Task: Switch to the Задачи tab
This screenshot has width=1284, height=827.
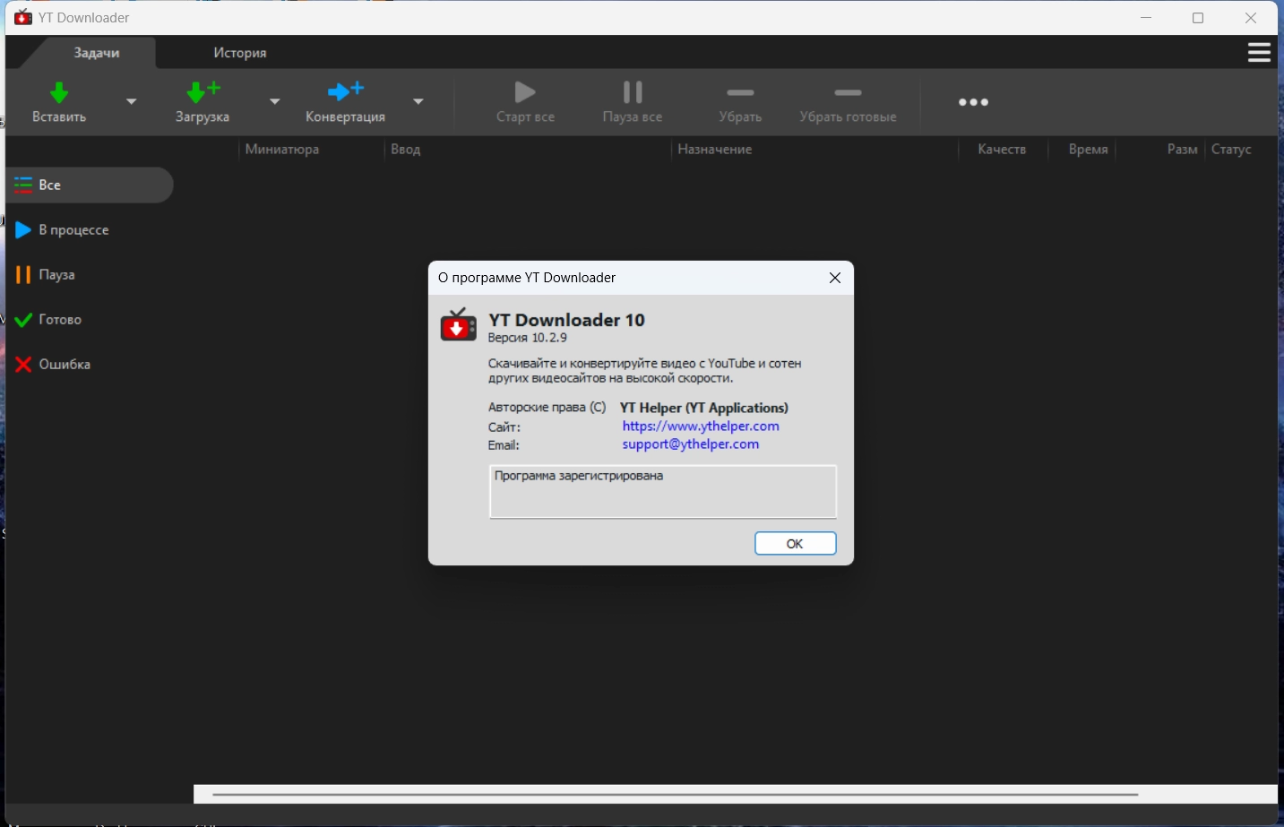Action: pos(97,53)
